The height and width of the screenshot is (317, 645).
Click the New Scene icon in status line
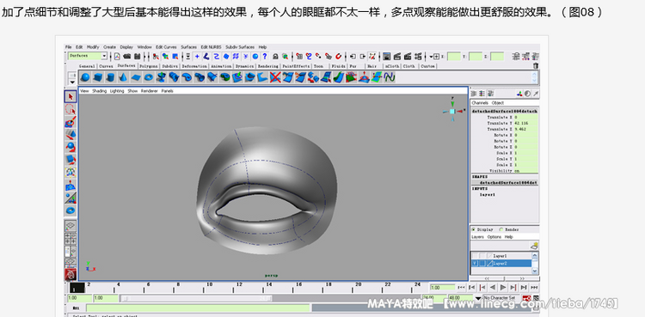pos(117,57)
